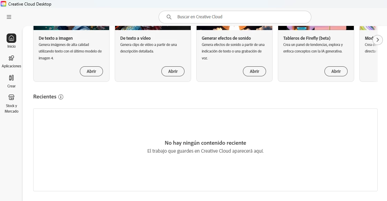The width and height of the screenshot is (387, 201).
Task: Open Aplicaciones in the sidebar
Action: pyautogui.click(x=11, y=61)
